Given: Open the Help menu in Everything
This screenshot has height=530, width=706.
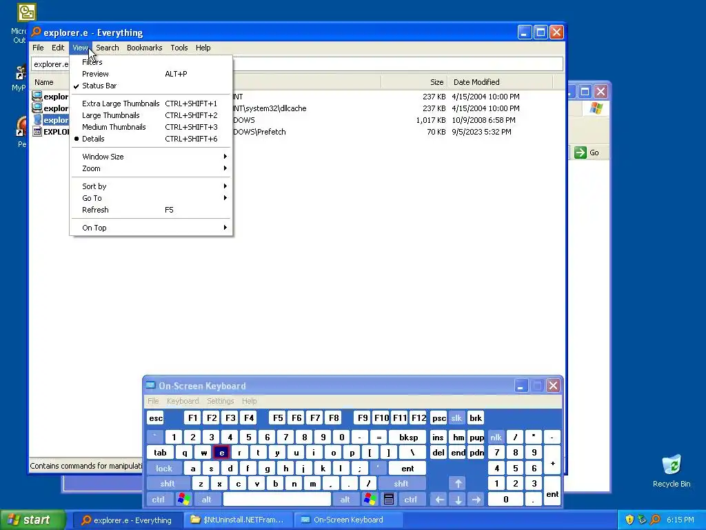Looking at the screenshot, I should (203, 48).
